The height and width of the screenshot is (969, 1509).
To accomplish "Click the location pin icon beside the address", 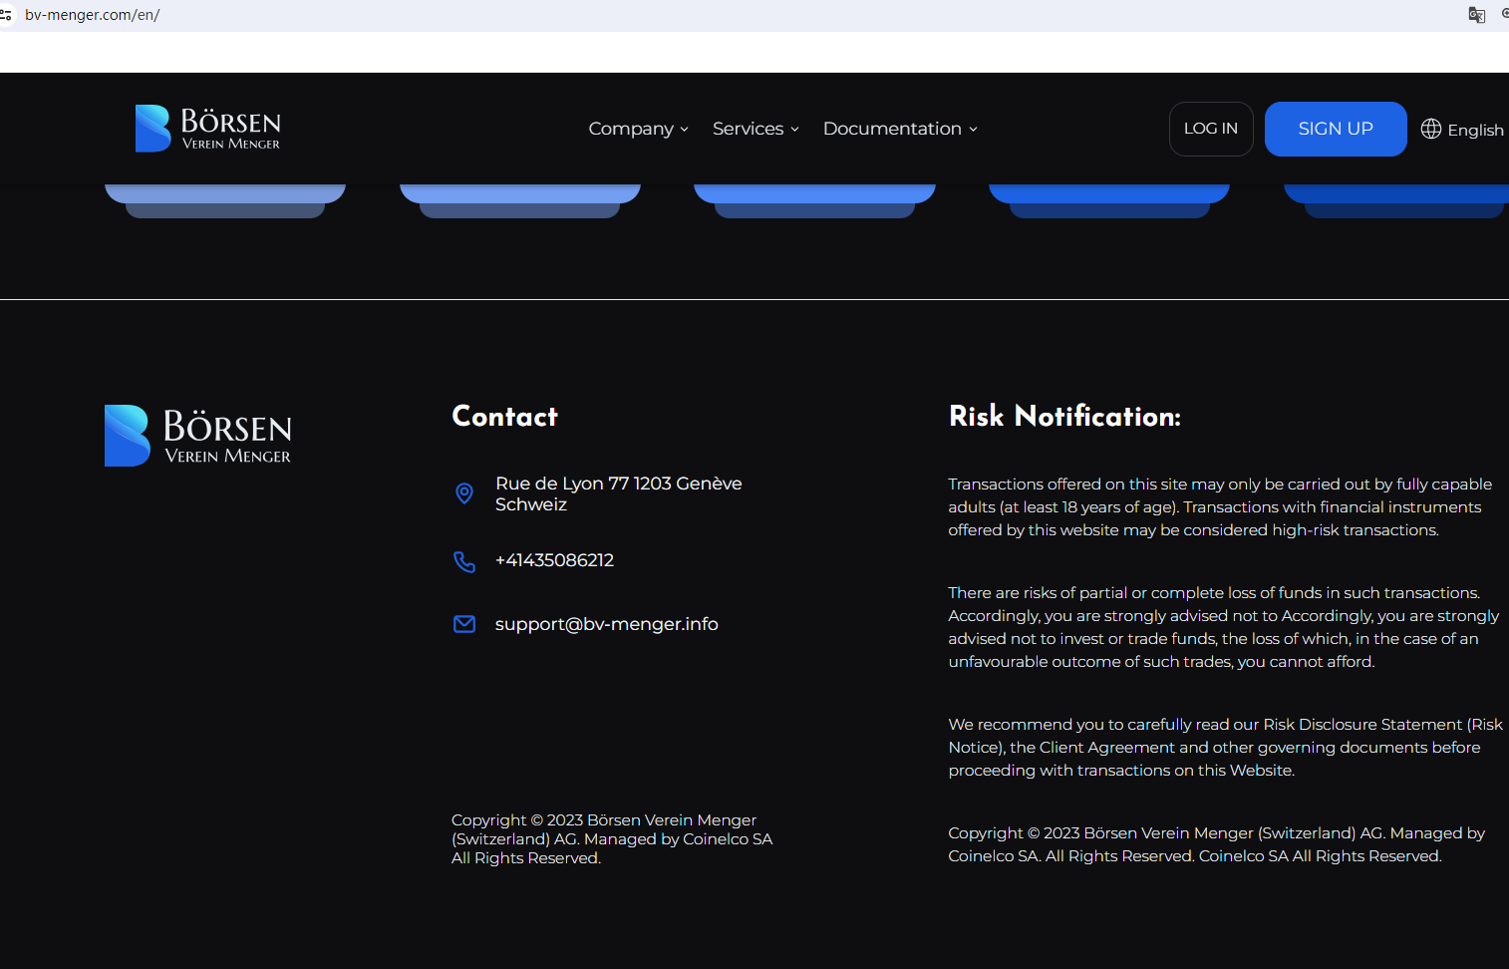I will (464, 493).
